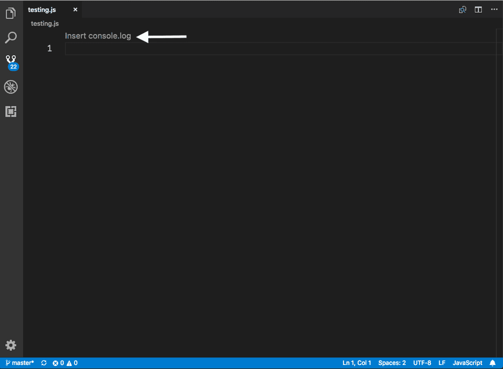
Task: Click the testing.js breadcrumb item
Action: 45,23
